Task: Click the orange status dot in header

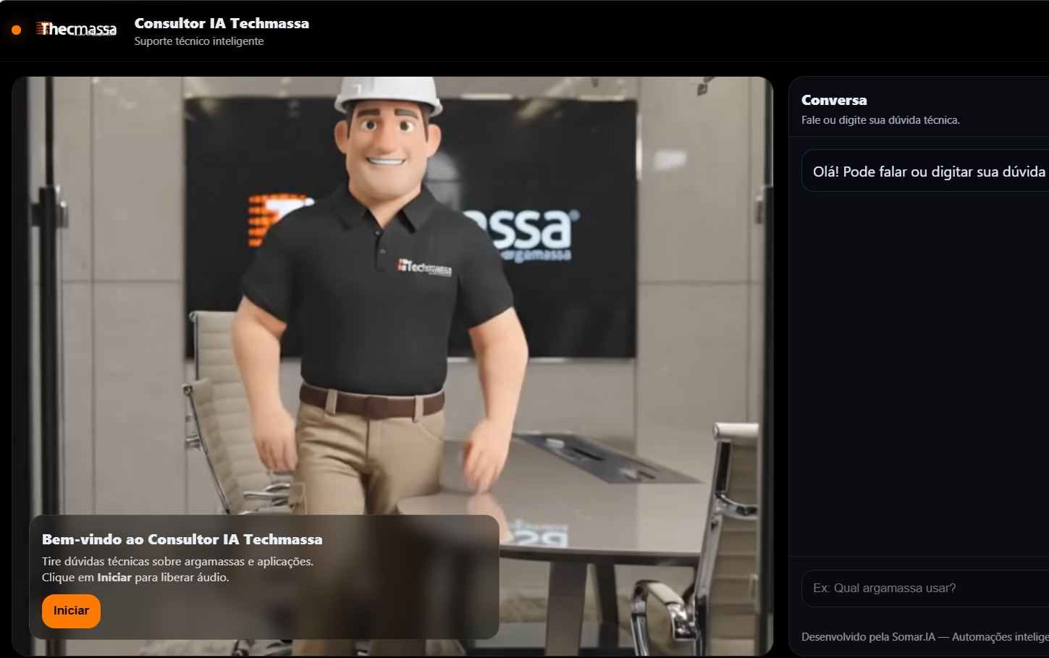Action: point(17,30)
